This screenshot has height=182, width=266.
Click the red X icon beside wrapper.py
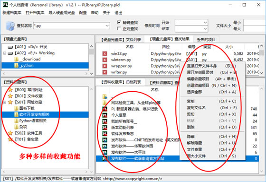104,66
